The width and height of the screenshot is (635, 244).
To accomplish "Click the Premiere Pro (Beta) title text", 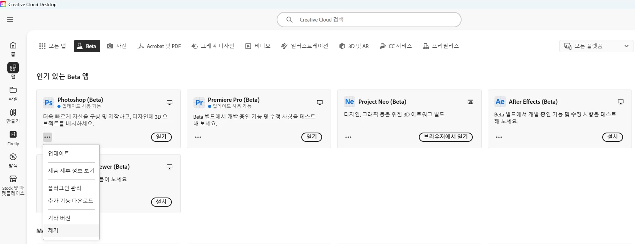I will (x=234, y=100).
